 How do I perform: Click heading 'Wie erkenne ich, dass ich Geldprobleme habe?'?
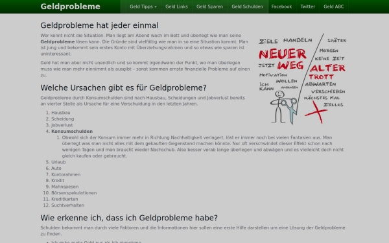[x=129, y=218]
